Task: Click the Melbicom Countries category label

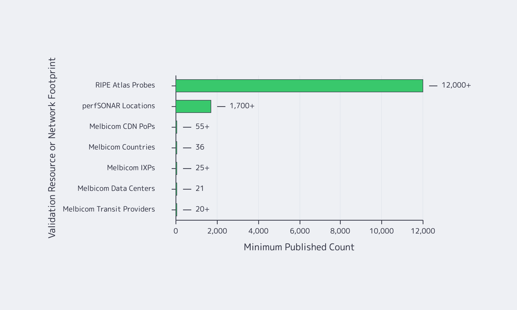Action: pyautogui.click(x=121, y=147)
